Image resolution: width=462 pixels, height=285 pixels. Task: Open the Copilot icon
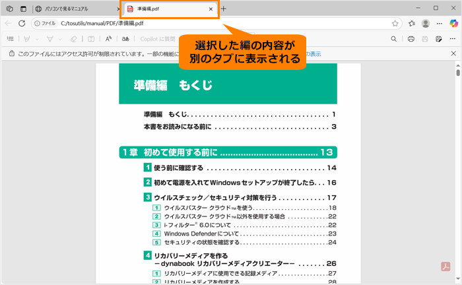454,23
